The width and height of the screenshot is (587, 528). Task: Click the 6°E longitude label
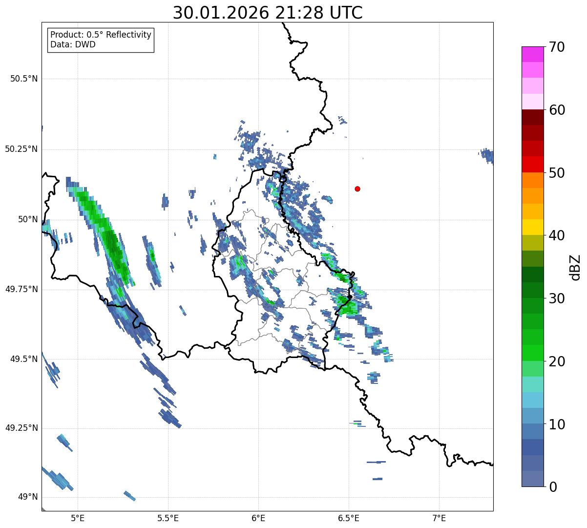(258, 518)
